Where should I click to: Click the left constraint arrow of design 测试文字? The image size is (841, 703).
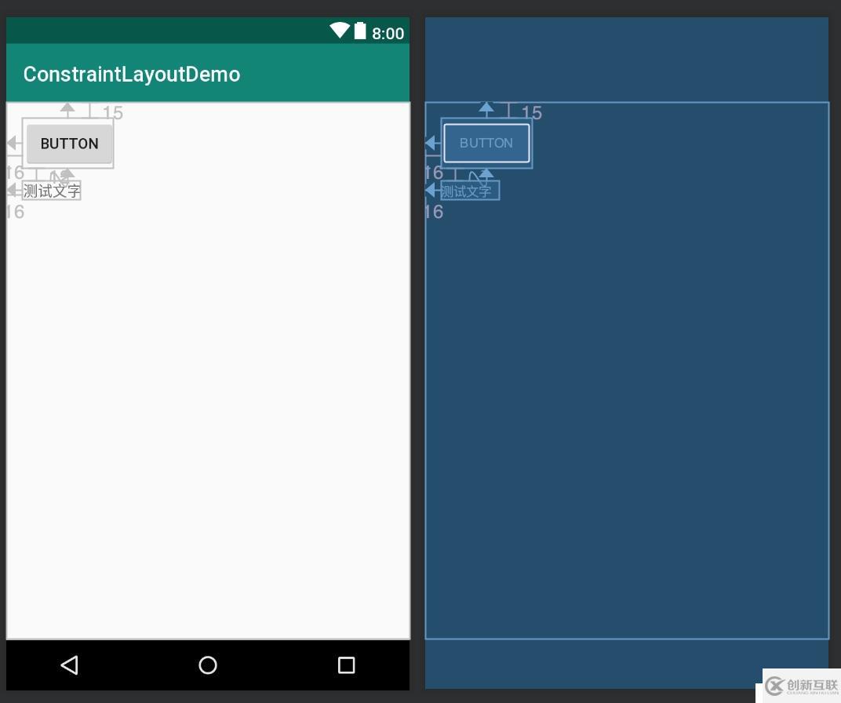[x=13, y=191]
